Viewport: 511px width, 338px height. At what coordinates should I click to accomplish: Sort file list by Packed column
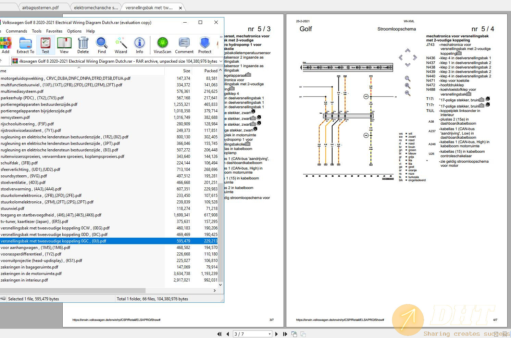pos(205,71)
